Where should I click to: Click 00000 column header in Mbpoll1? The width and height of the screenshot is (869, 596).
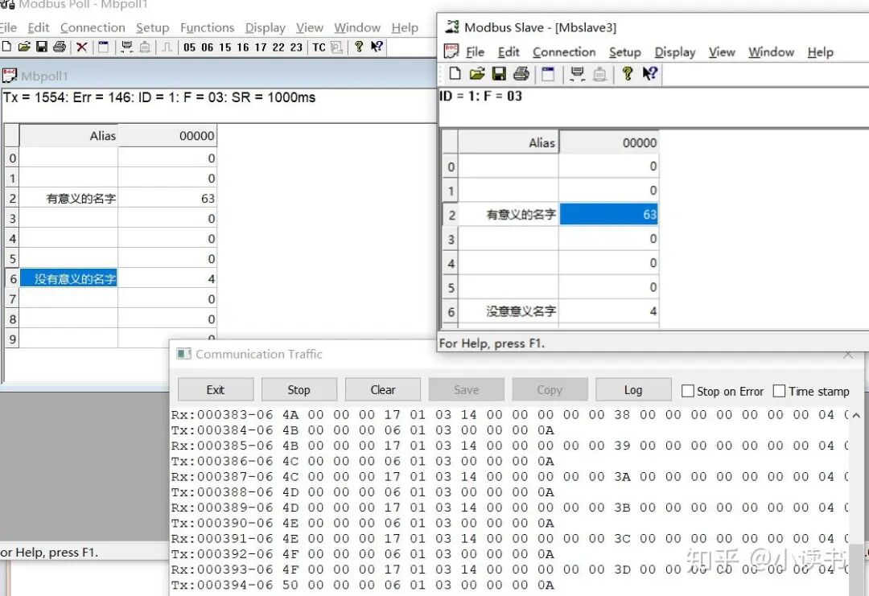pyautogui.click(x=167, y=136)
